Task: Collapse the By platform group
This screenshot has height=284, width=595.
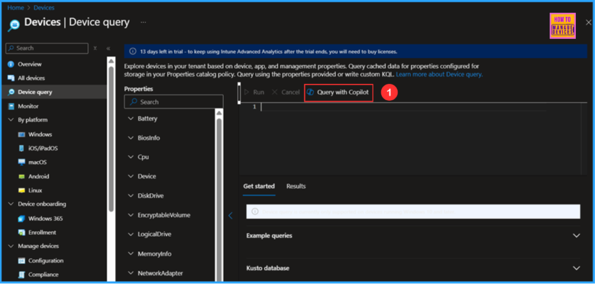Action: click(x=10, y=120)
